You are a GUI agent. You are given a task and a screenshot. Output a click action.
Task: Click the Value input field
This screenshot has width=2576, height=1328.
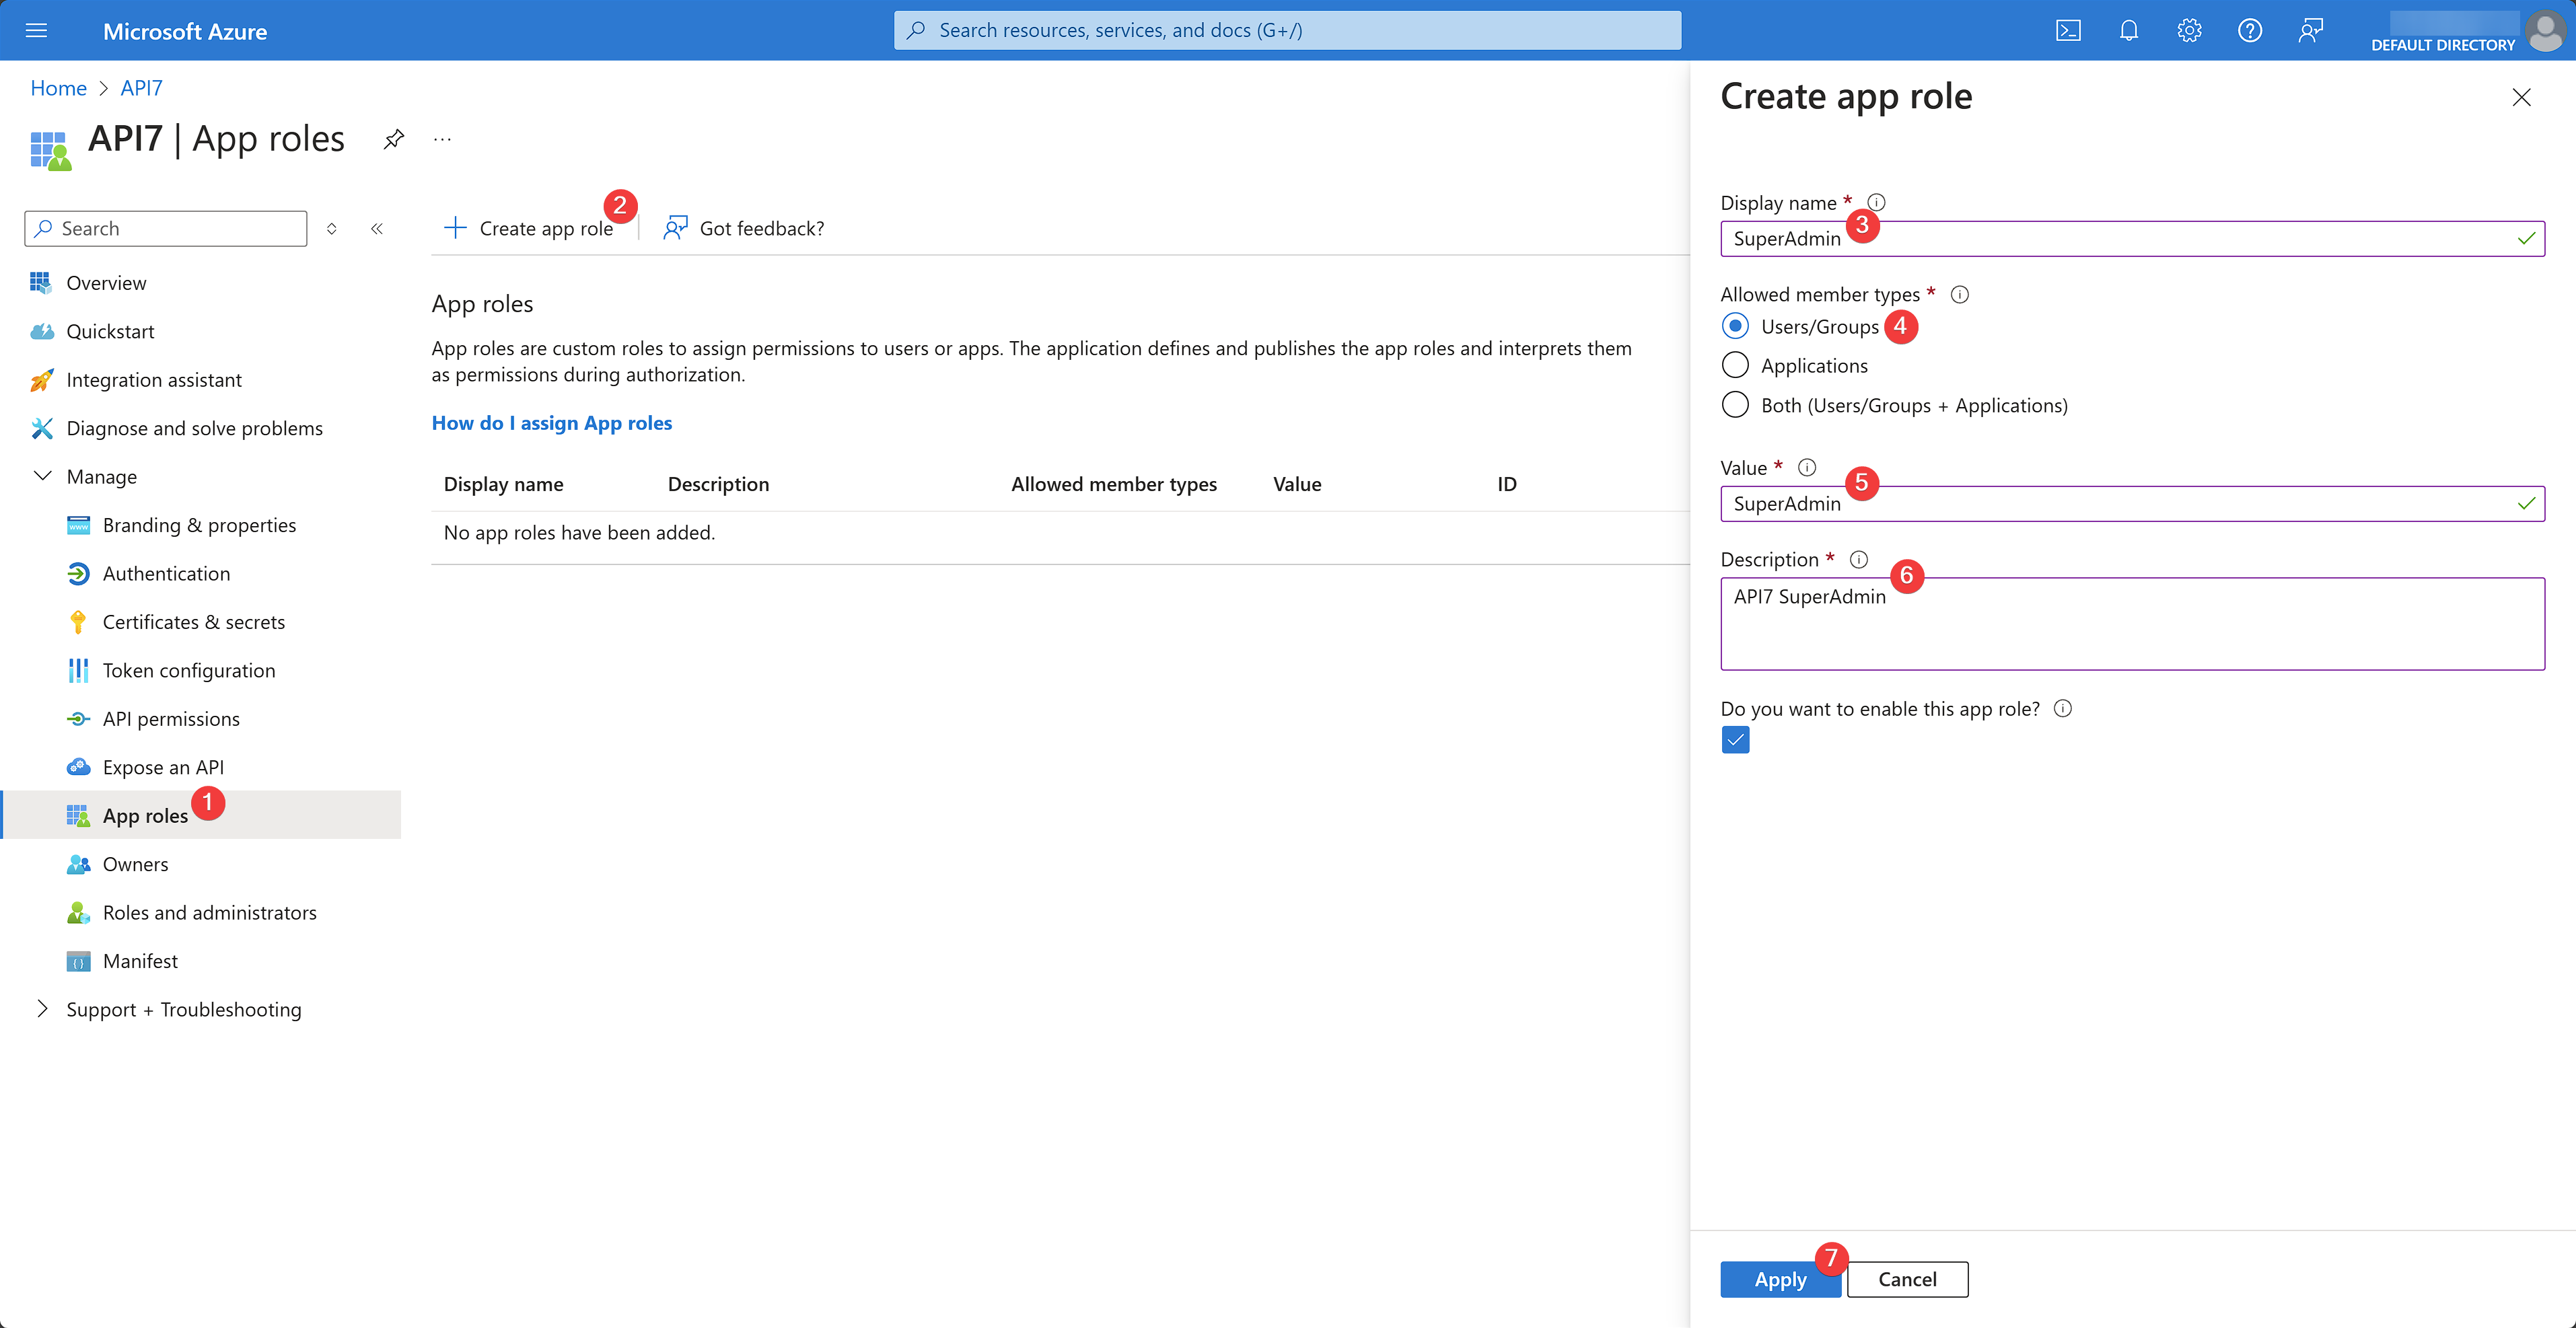2132,503
